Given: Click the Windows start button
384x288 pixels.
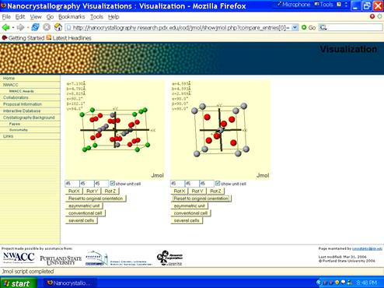Looking at the screenshot, I should [x=18, y=283].
